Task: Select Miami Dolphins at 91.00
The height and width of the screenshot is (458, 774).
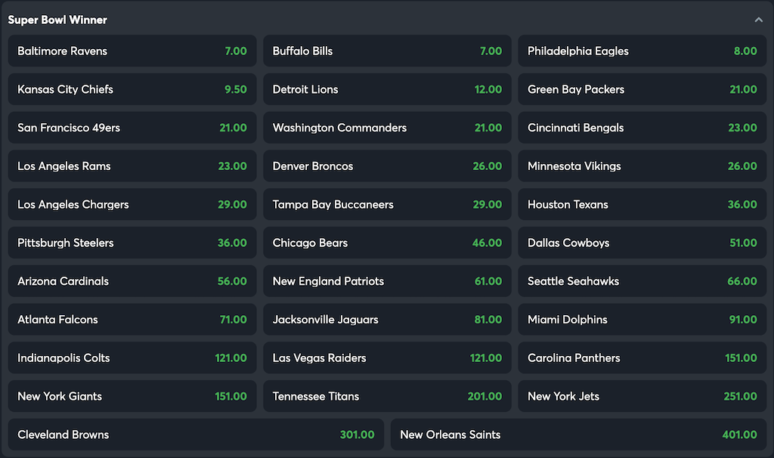Action: [x=642, y=319]
